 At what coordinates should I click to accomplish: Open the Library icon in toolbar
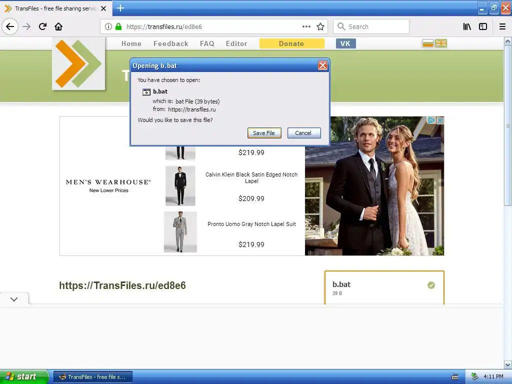(467, 26)
